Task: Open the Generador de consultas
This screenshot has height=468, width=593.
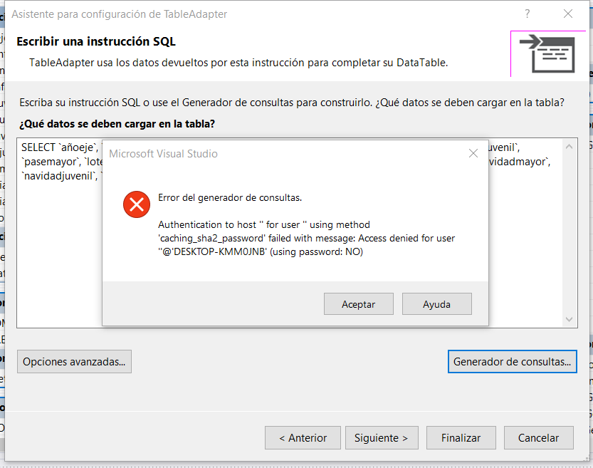Action: coord(512,362)
